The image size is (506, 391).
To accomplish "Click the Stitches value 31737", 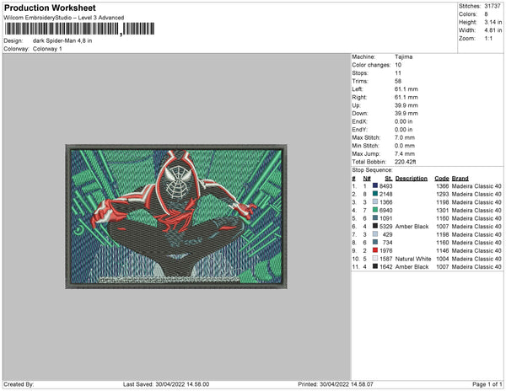I will click(493, 6).
